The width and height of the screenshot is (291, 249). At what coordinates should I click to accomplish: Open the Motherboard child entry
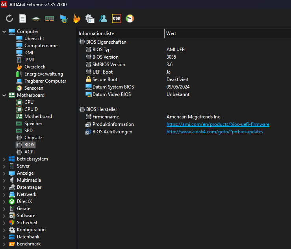(x=38, y=116)
